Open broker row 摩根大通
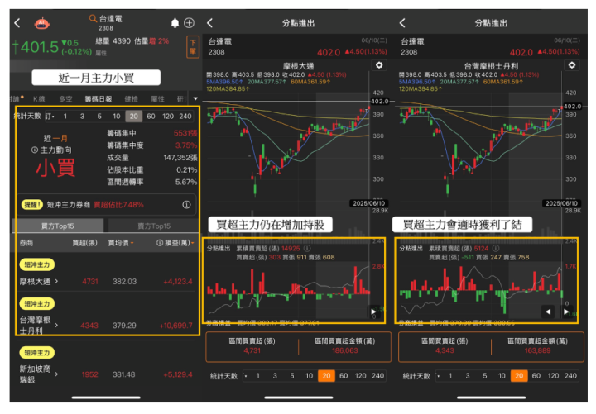The image size is (596, 414). 107,281
